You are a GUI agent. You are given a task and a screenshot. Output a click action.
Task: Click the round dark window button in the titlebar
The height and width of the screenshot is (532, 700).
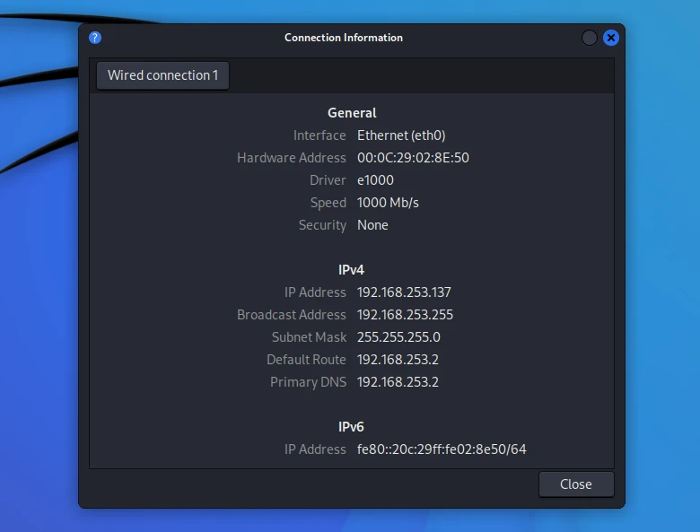[590, 38]
